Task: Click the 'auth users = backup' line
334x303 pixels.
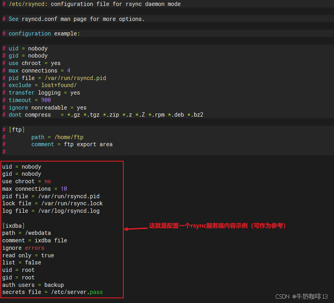Action: click(33, 285)
